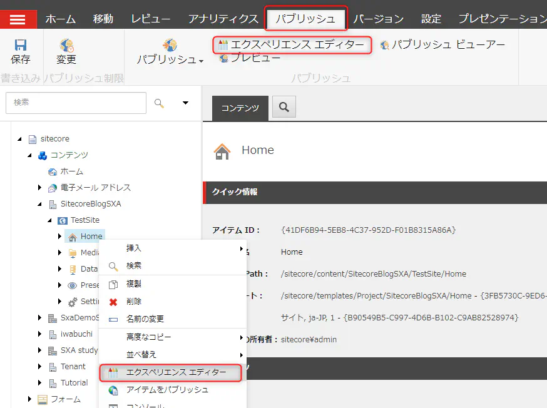The height and width of the screenshot is (408, 547).
Task: Click the パブリッシュ globe ribbon icon
Action: [170, 45]
